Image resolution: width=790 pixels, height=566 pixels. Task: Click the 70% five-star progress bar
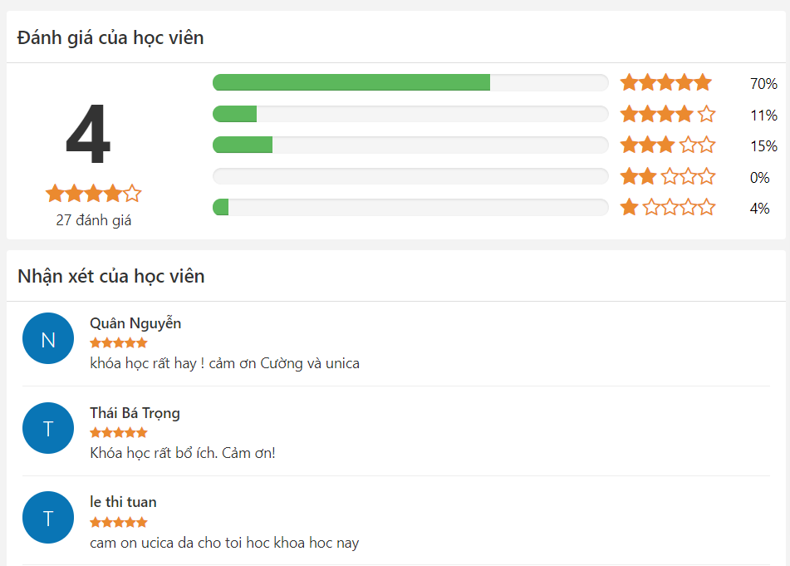[410, 82]
